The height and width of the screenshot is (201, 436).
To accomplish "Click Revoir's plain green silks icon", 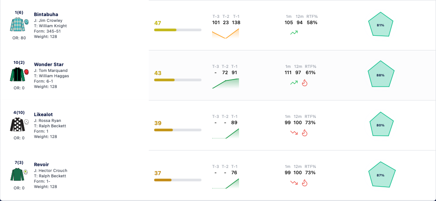I will pos(17,175).
